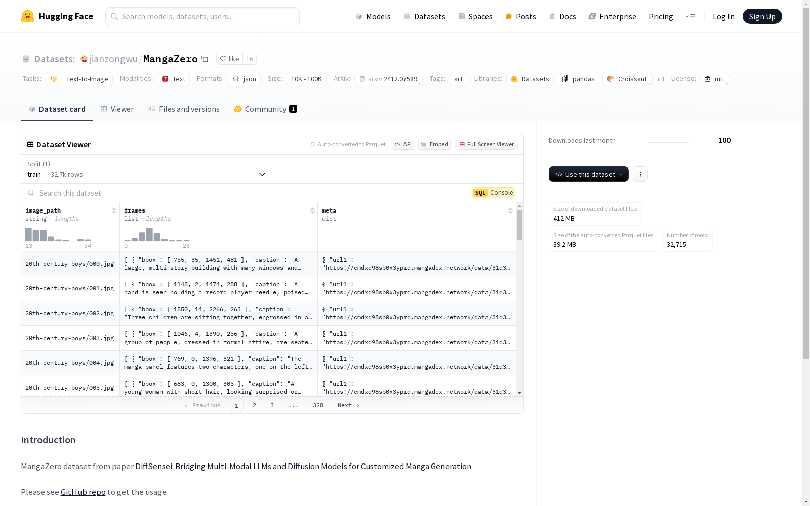Select the Text-to-Image task tag
The width and height of the screenshot is (810, 506).
(x=79, y=79)
